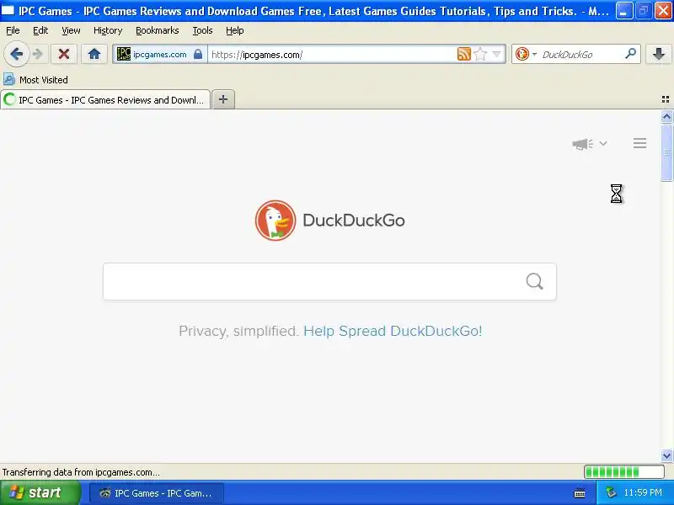Click the ipcgames.com identity label

160,55
